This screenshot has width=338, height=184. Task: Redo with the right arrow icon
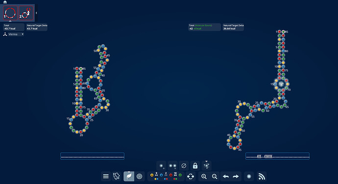point(236,177)
